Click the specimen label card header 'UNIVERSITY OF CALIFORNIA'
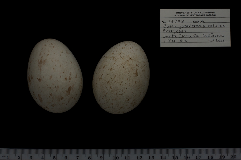 click(195, 13)
